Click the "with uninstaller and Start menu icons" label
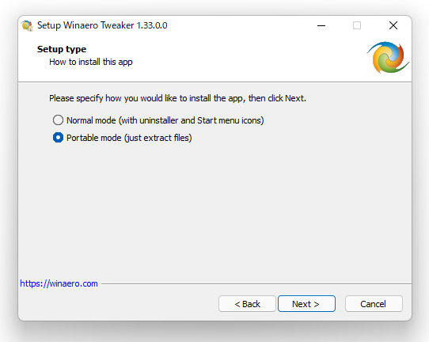Screen dimensions: 429x342 192,120
